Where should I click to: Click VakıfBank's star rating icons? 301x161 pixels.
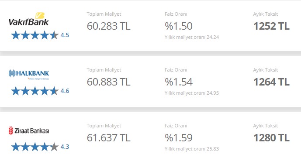tap(35, 35)
